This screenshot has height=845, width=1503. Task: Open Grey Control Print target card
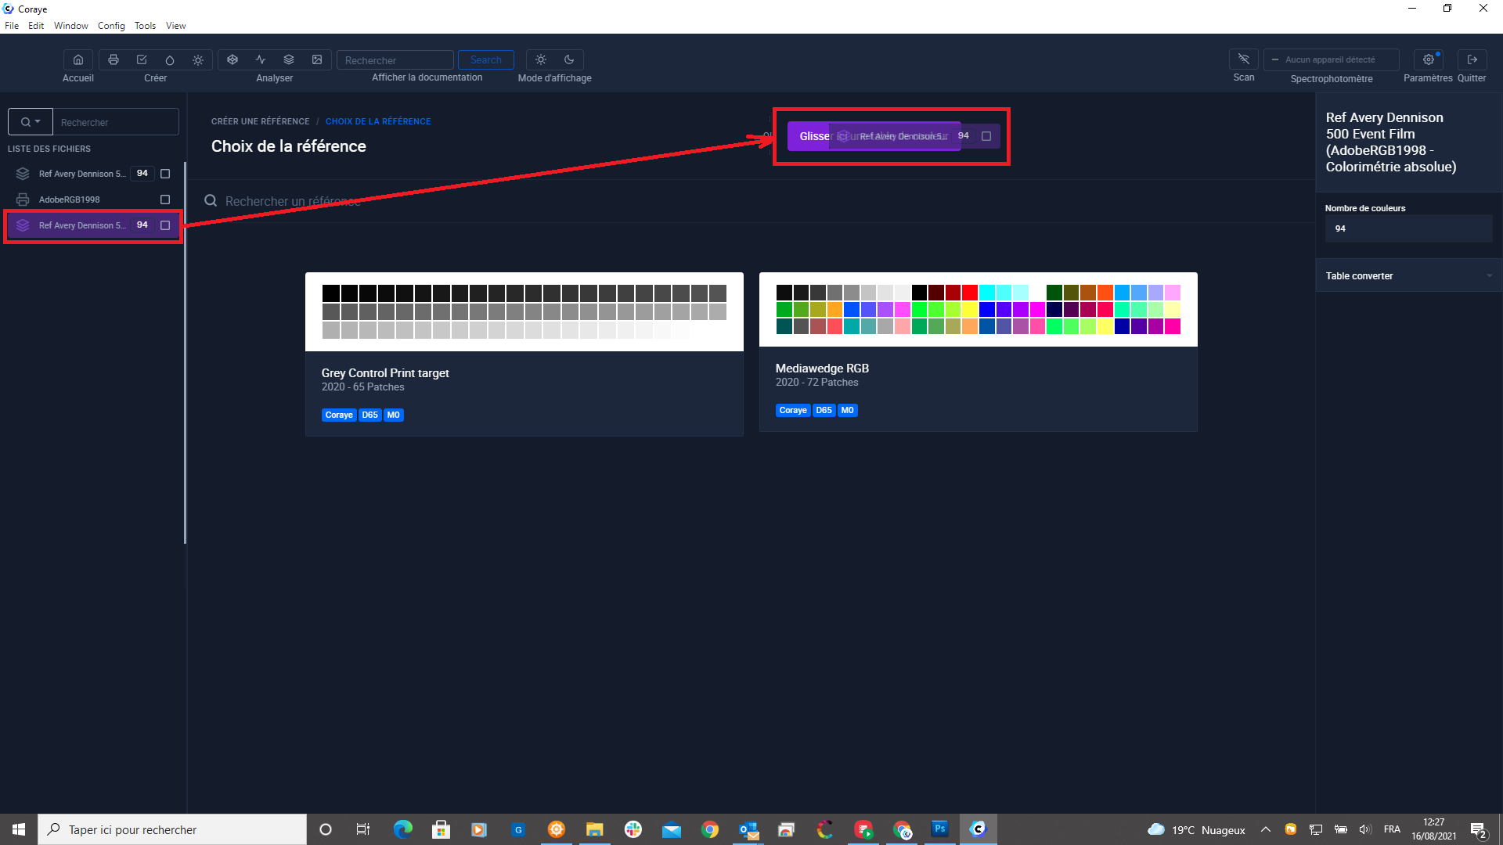coord(524,354)
